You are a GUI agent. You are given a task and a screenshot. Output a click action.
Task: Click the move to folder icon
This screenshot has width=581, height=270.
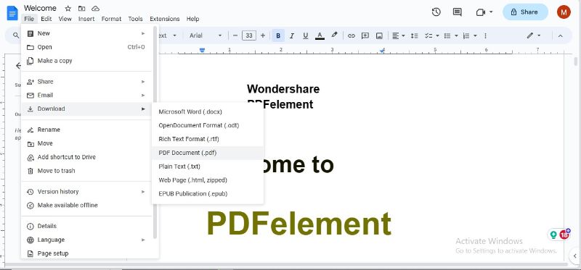tap(81, 8)
